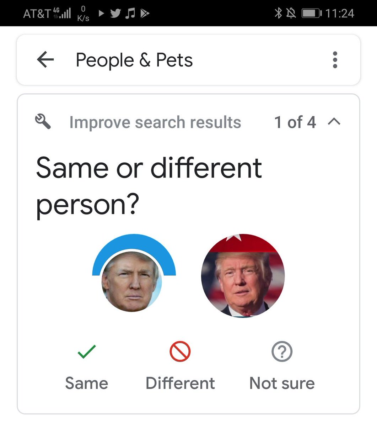Tap the back arrow icon
The image size is (377, 427).
(45, 59)
